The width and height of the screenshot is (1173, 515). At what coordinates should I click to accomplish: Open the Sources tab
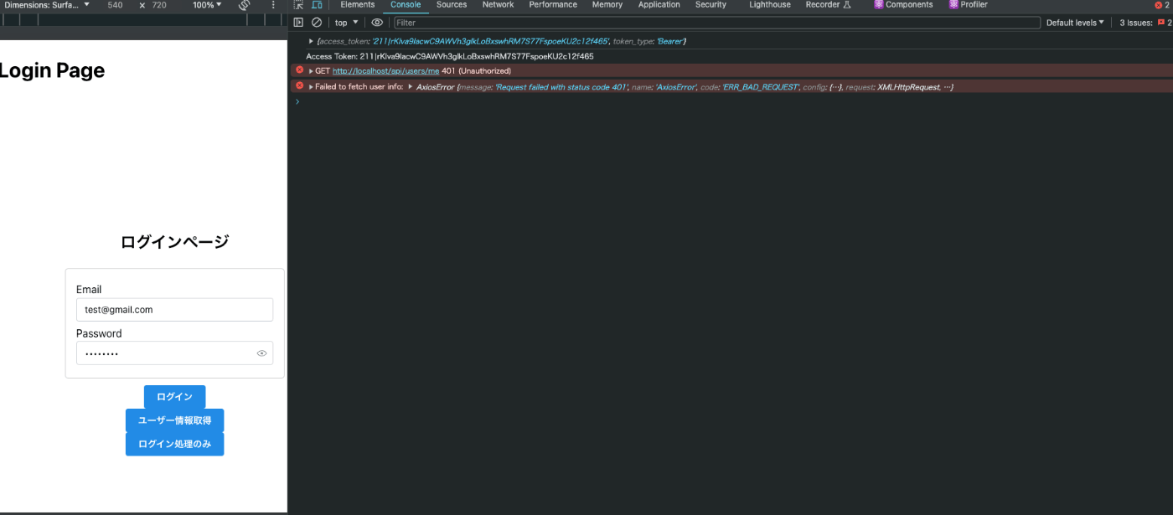452,5
